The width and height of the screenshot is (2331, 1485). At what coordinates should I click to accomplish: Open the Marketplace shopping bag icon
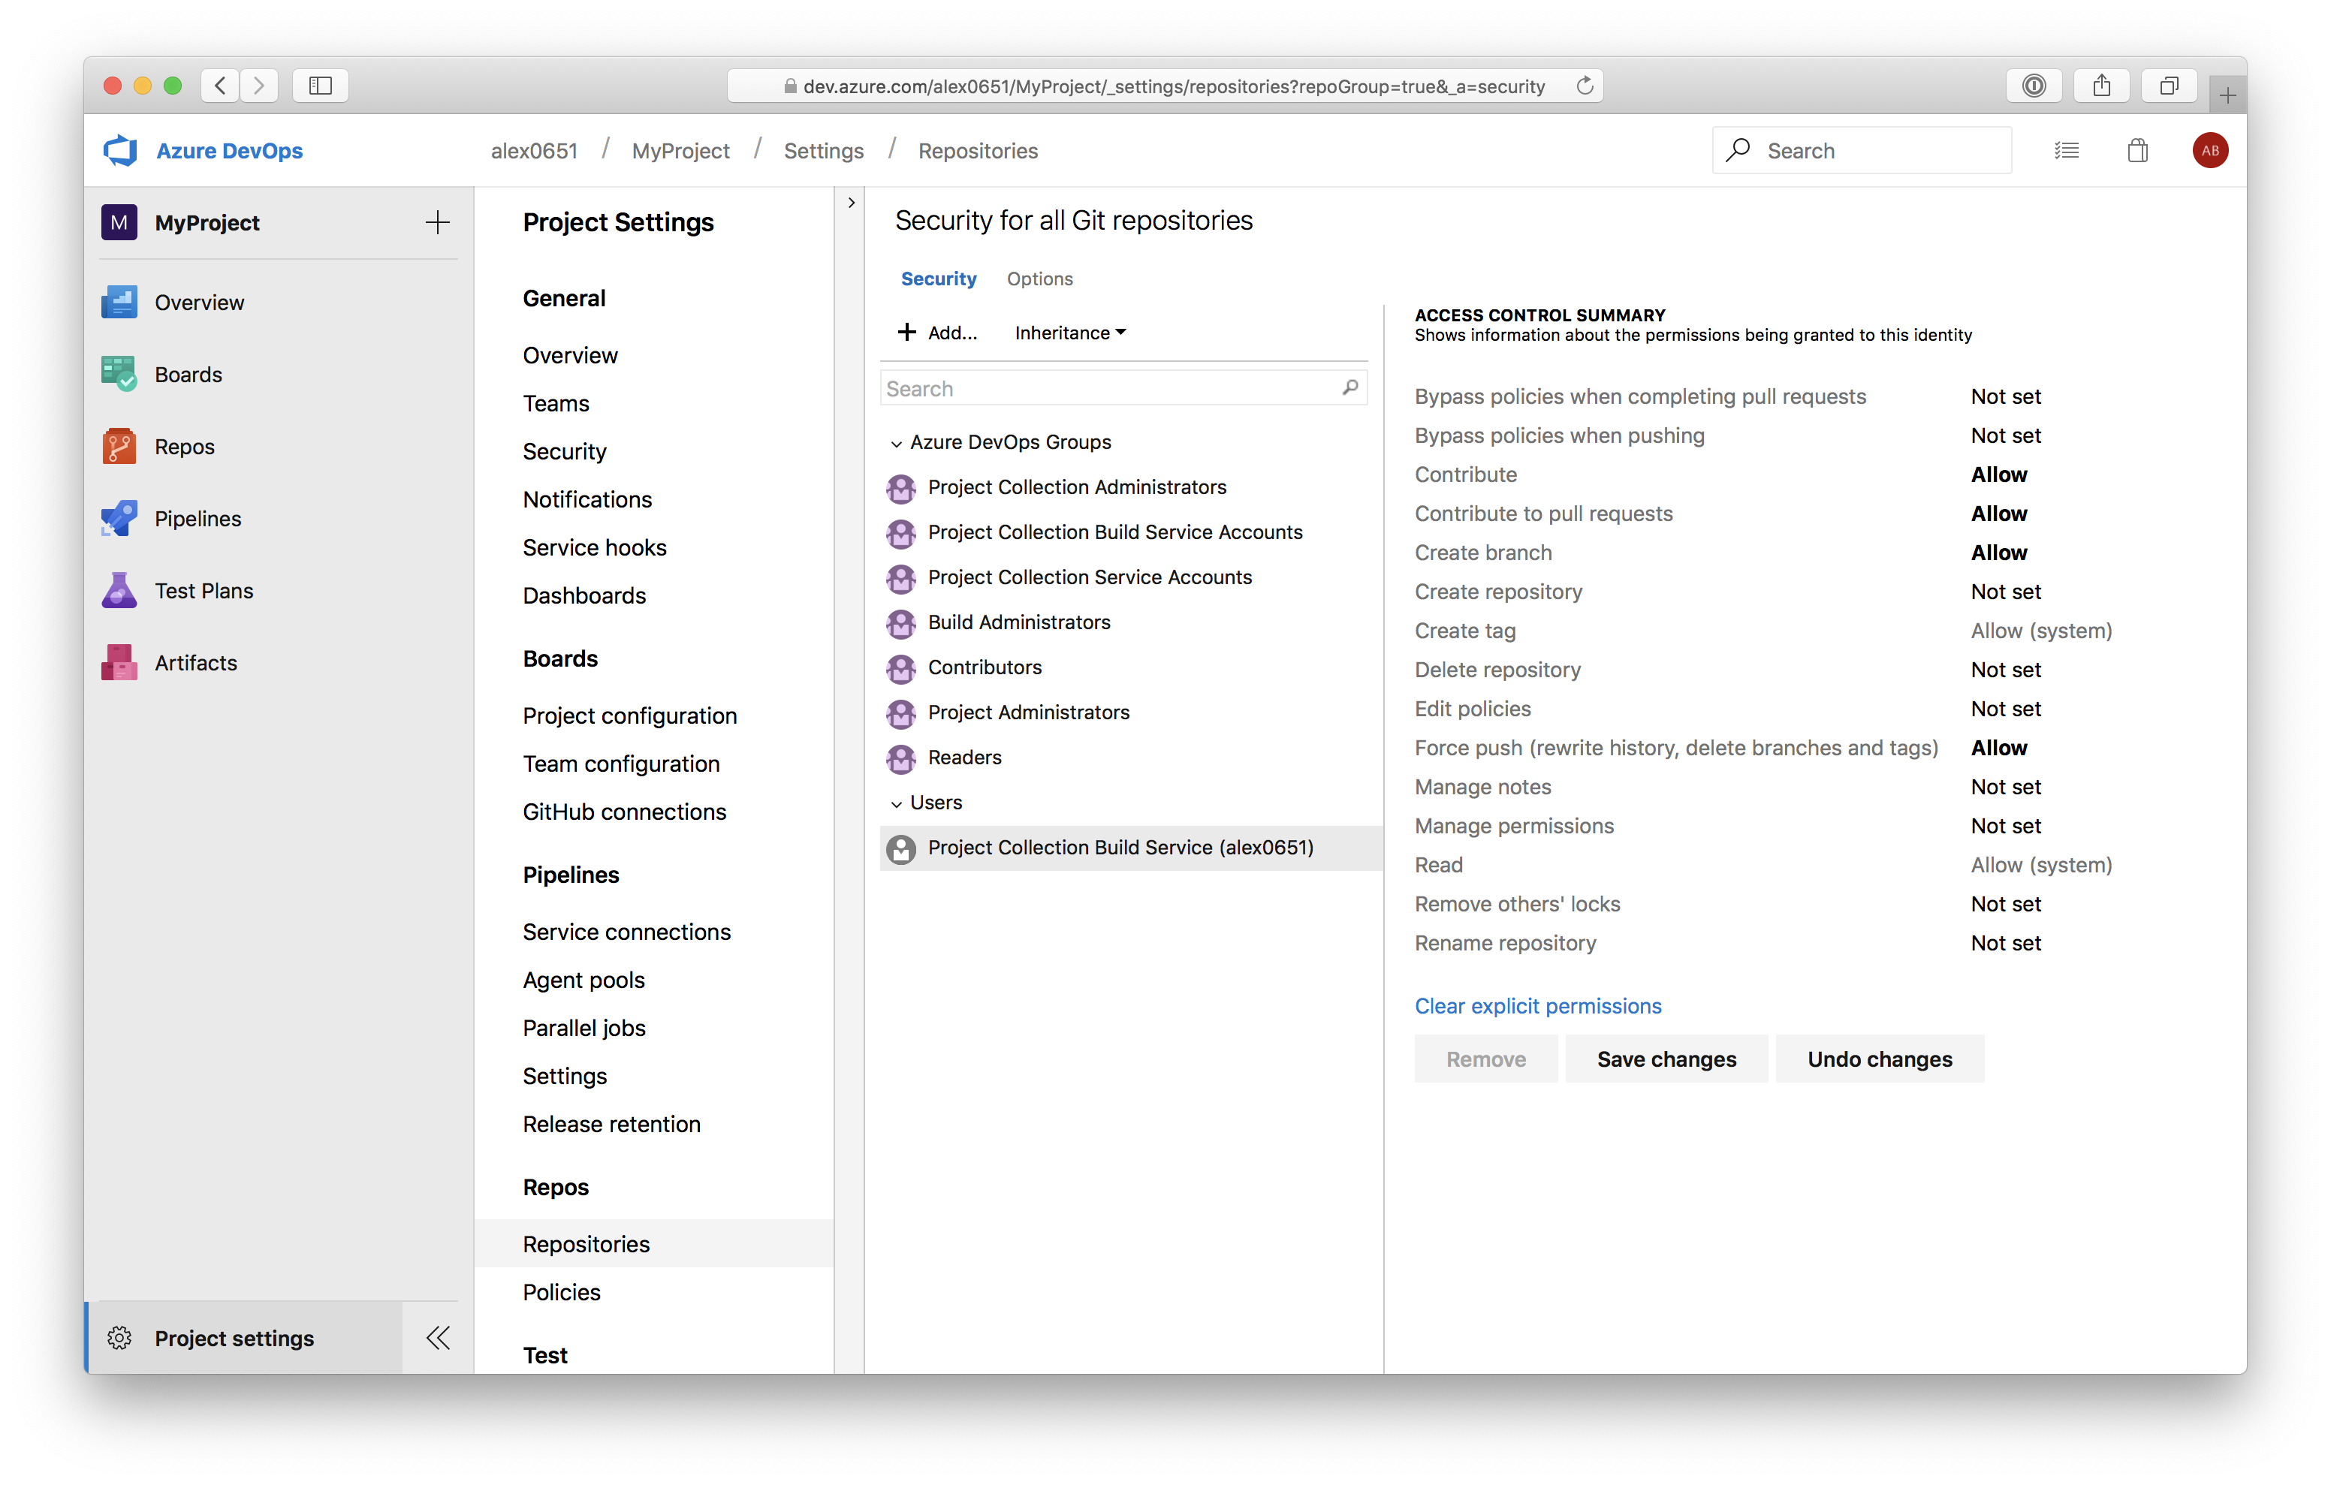click(2137, 150)
